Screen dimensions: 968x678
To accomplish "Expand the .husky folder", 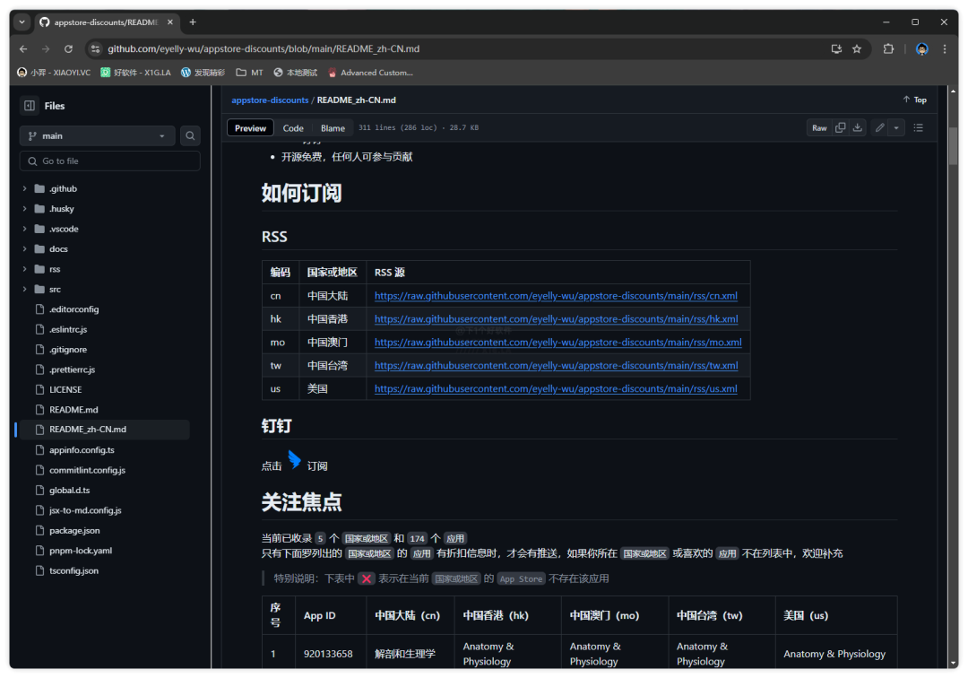I will pos(25,209).
